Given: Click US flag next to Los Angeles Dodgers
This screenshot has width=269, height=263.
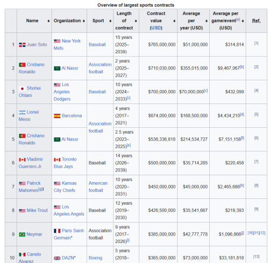Looking at the screenshot, I should pos(57,85).
